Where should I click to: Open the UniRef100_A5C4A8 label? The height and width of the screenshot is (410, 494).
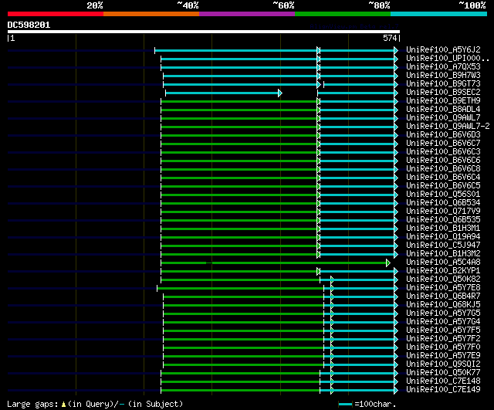(x=443, y=263)
